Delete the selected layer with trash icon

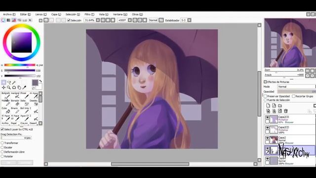[285, 111]
